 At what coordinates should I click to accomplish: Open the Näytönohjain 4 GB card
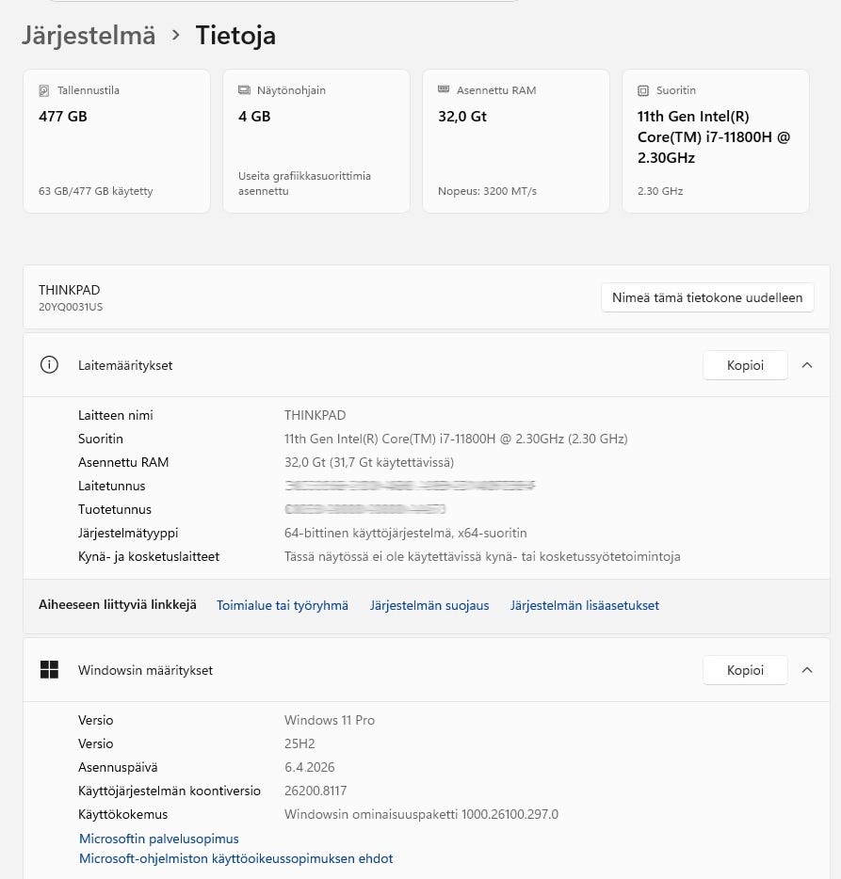coord(316,141)
